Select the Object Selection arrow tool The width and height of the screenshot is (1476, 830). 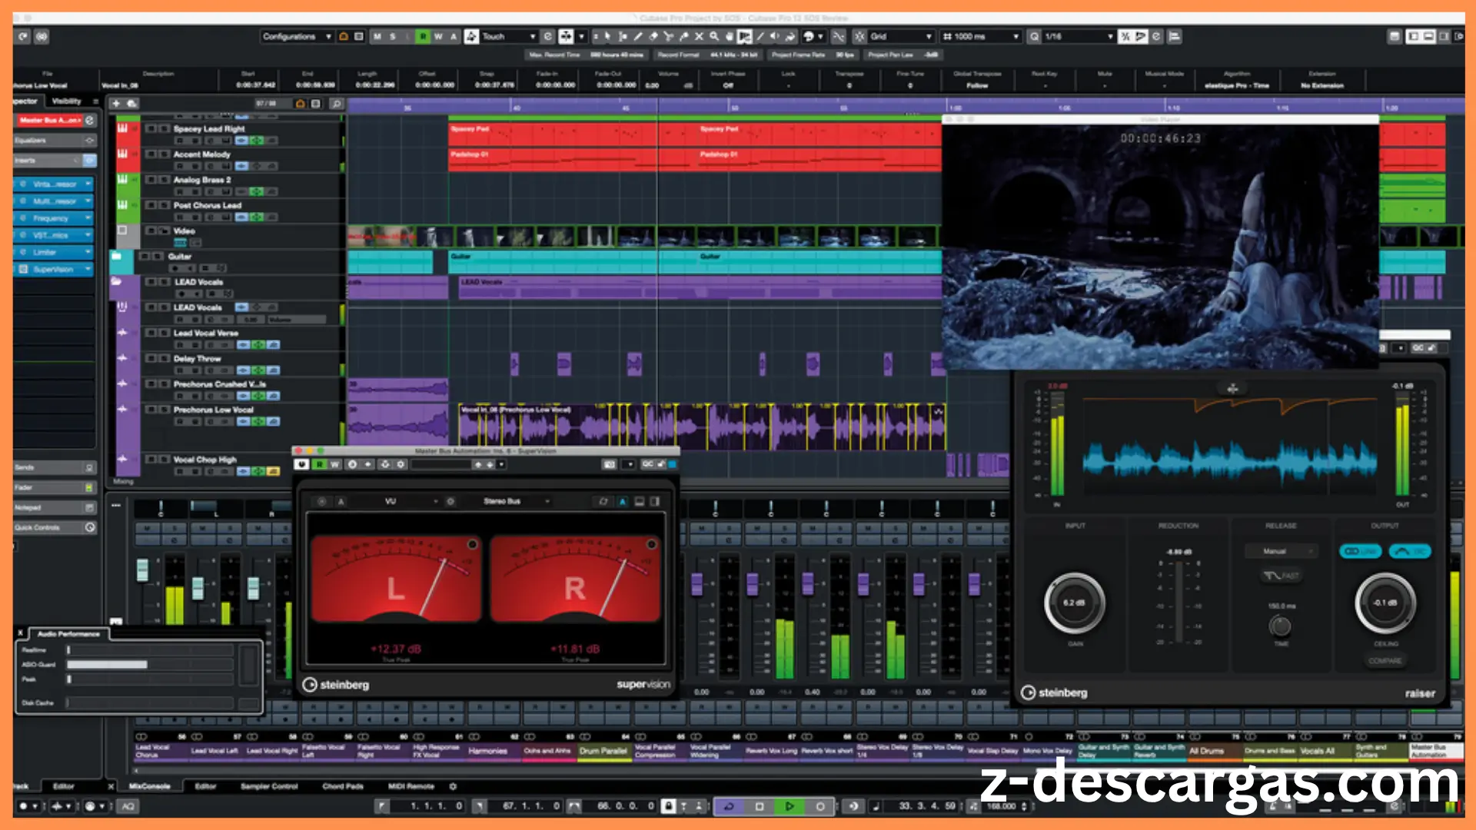[608, 36]
